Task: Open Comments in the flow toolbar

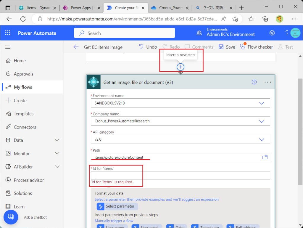Action: pyautogui.click(x=199, y=47)
